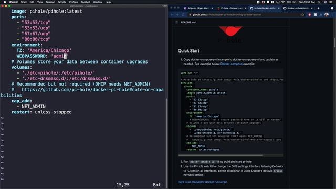Viewport: 336px width, 189px height.
Task: Click the README.md file header
Action: 188,22
